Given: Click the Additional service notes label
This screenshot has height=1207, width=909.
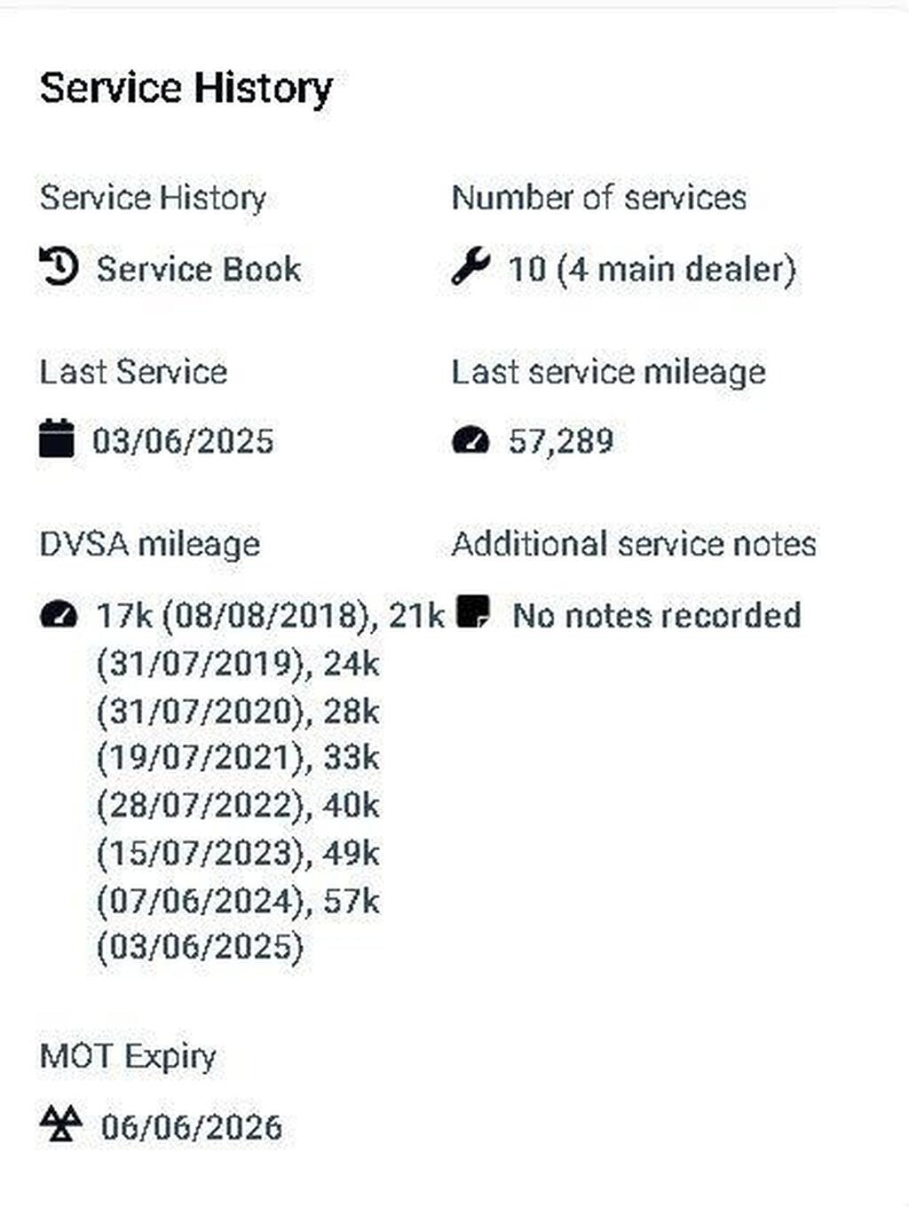Looking at the screenshot, I should coord(634,545).
